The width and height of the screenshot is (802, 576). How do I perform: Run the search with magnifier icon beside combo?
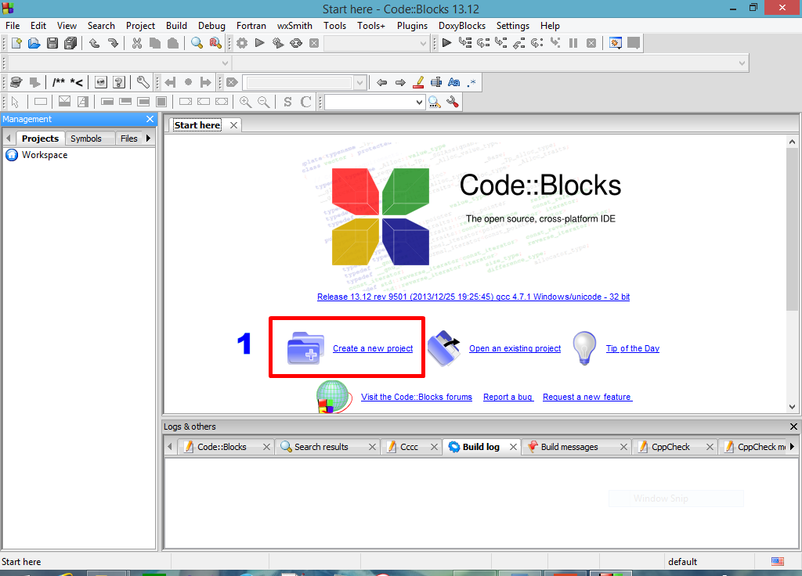435,102
